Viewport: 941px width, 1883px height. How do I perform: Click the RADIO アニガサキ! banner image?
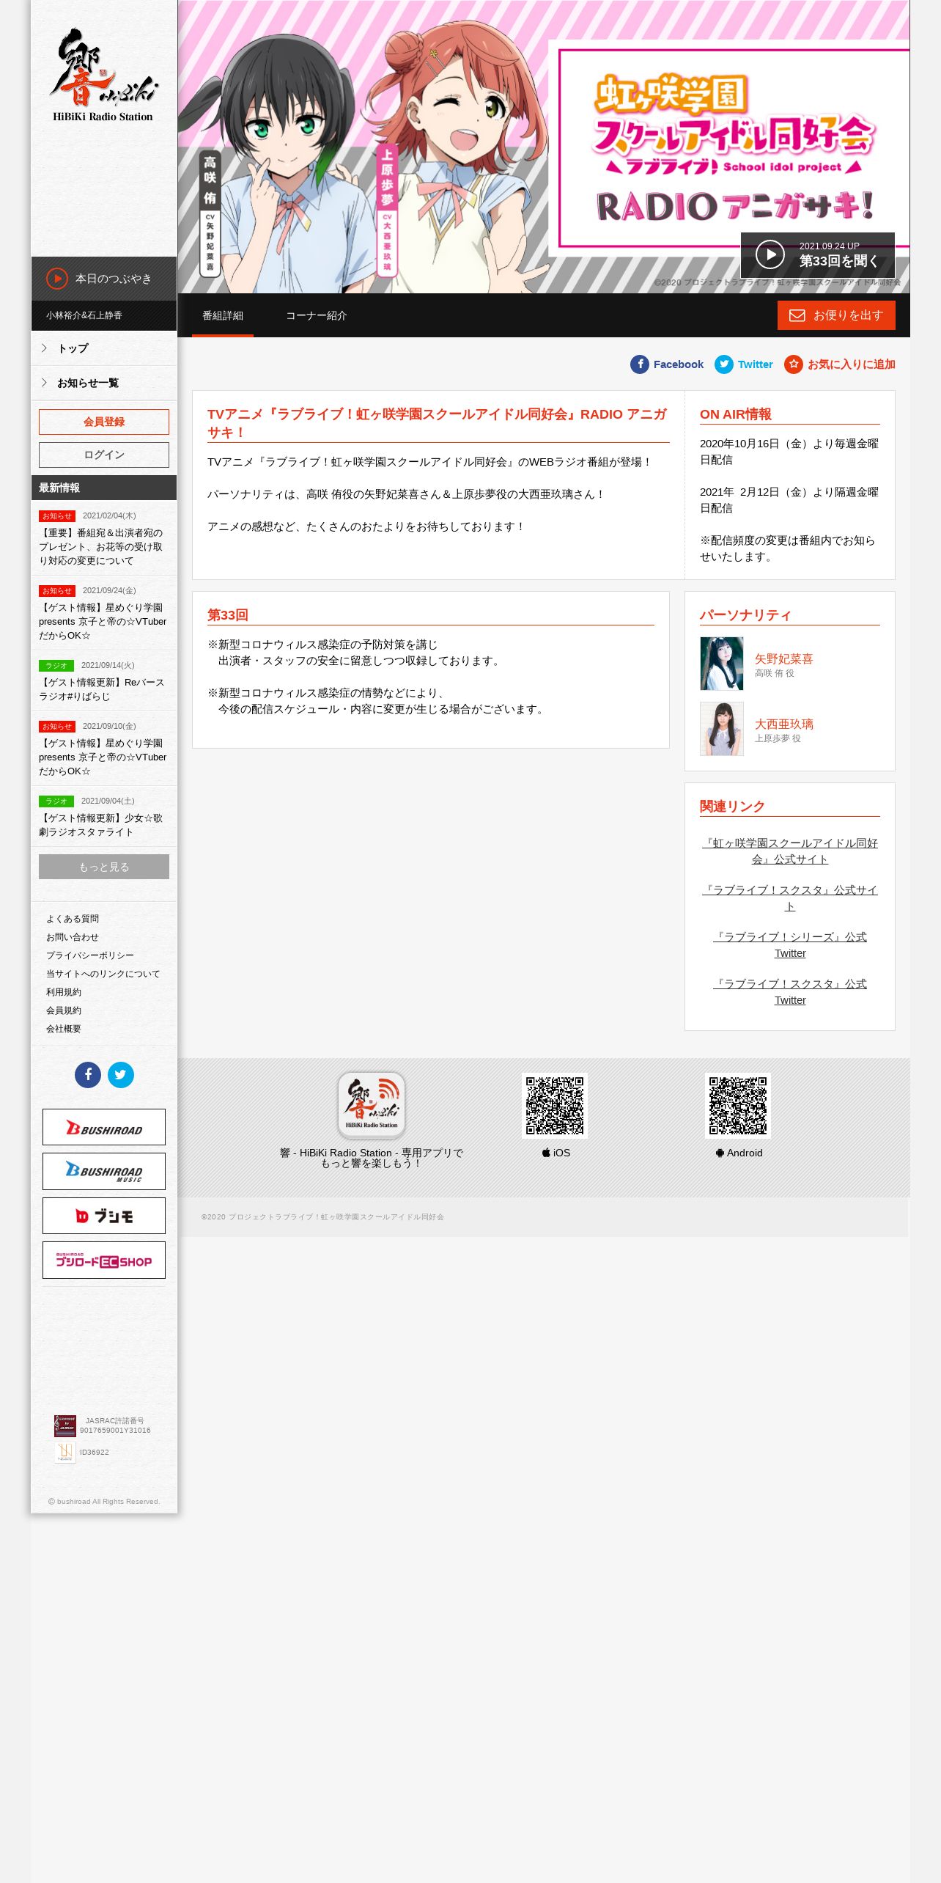click(x=544, y=147)
